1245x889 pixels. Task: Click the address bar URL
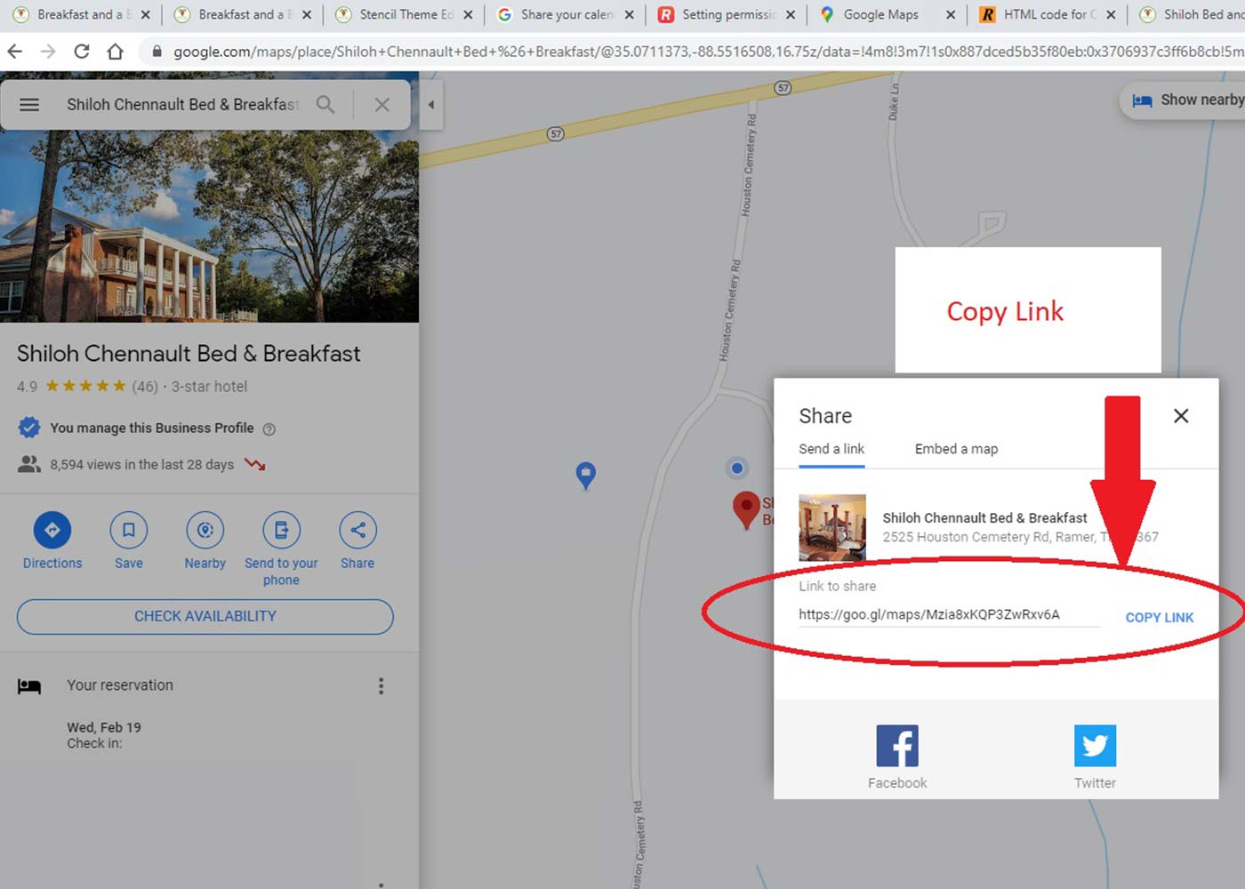(x=707, y=52)
